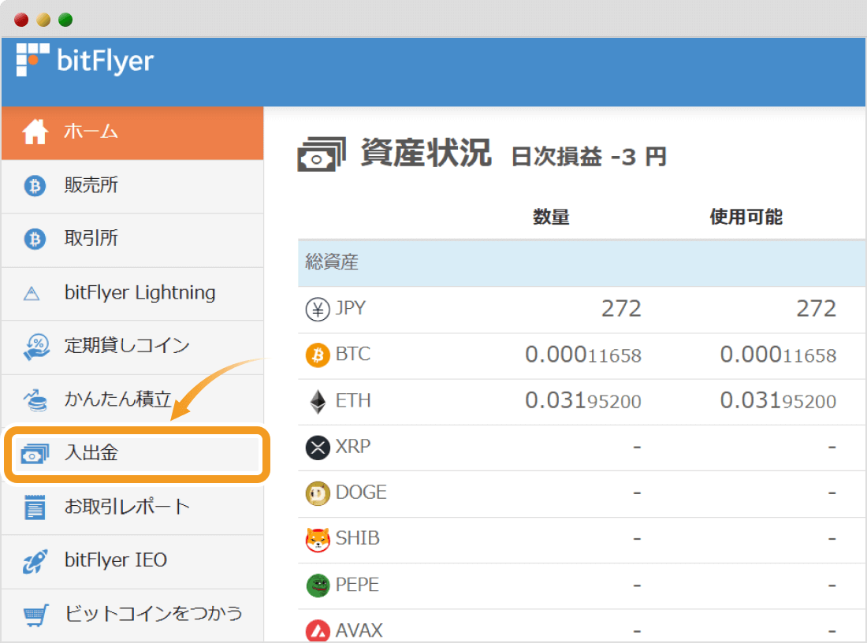The height and width of the screenshot is (643, 867).
Task: Open ビットコインをつかう sidebar item
Action: [132, 615]
